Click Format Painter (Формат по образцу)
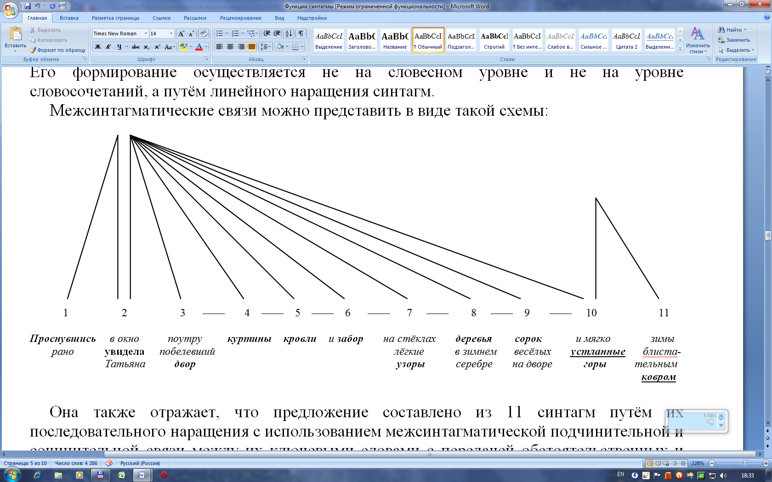Screen dimensions: 772x482 click(57, 50)
